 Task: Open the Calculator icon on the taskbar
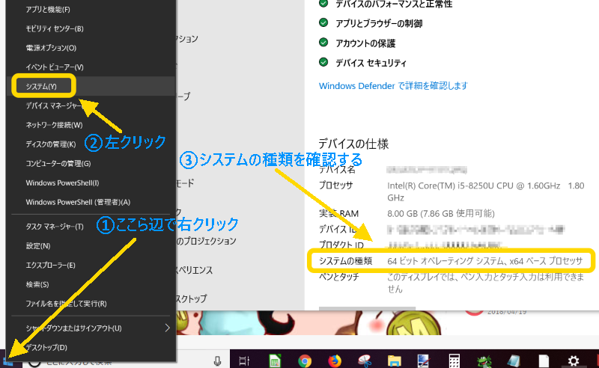click(x=454, y=361)
